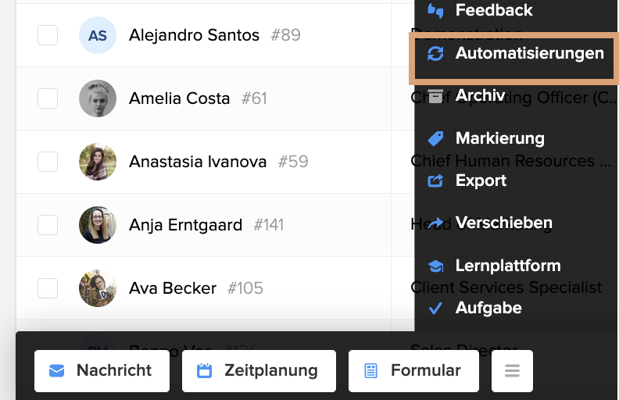The width and height of the screenshot is (619, 400).
Task: Tick the checkbox for Alejandro Santos
Action: tap(48, 35)
